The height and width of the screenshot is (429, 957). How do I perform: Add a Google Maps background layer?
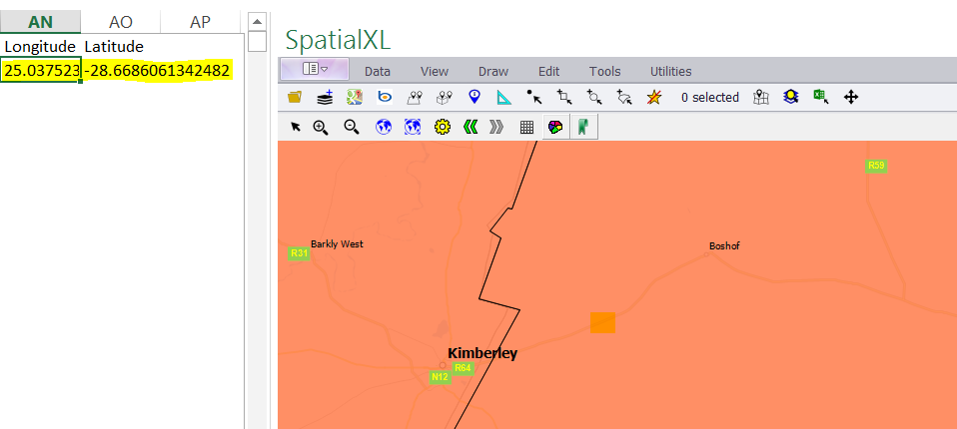tap(355, 97)
